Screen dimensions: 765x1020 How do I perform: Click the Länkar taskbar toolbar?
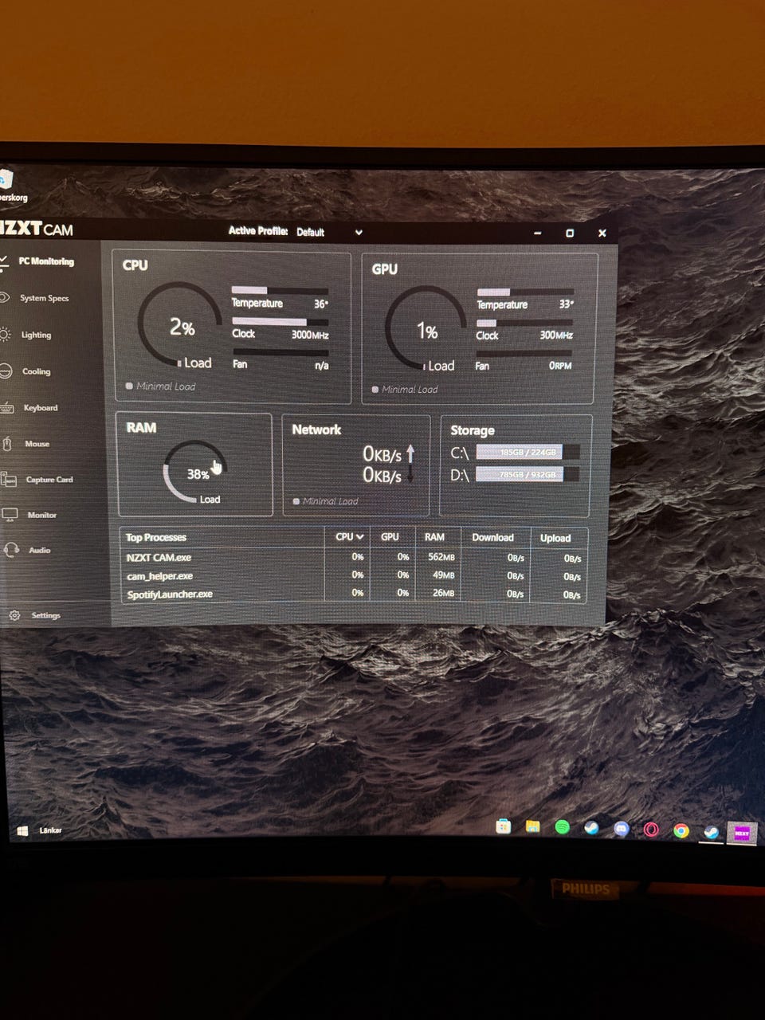tap(51, 830)
